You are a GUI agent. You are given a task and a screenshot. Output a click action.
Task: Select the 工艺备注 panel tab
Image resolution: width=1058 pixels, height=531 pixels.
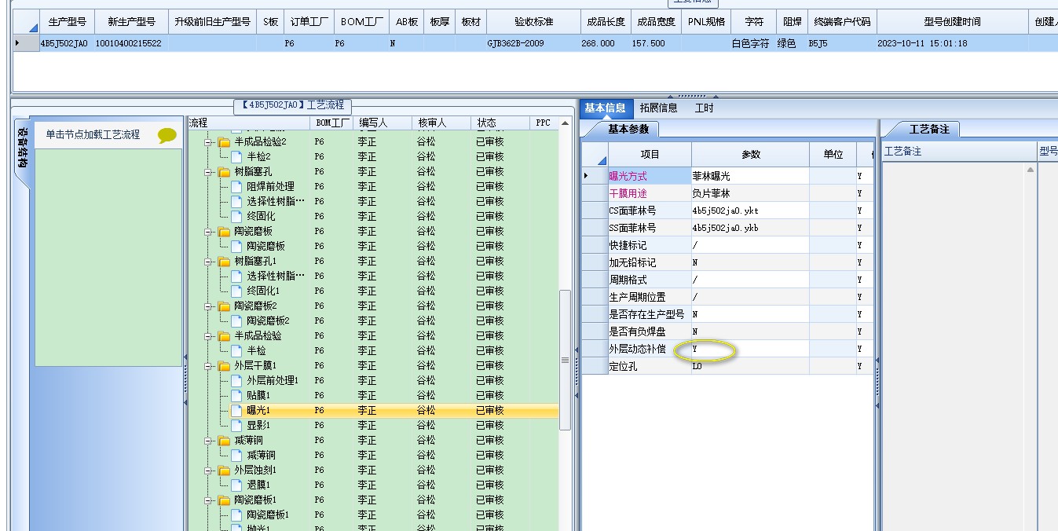click(929, 129)
